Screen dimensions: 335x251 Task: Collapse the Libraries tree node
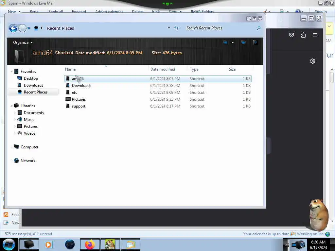click(11, 106)
